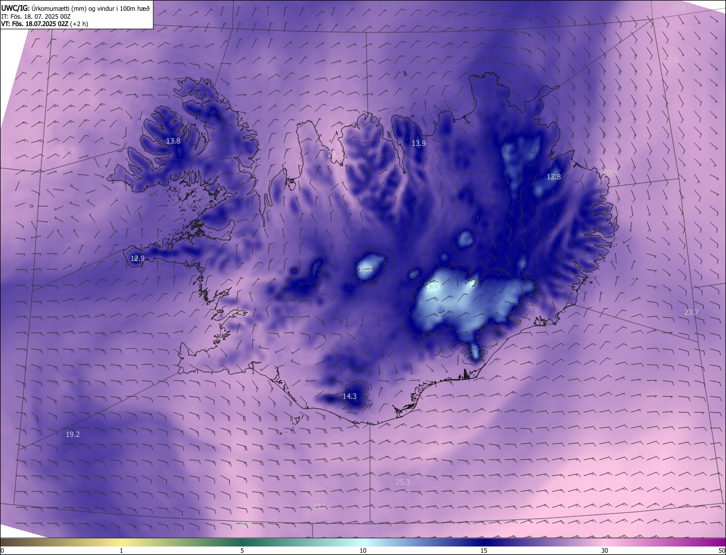Viewport: 726px width, 555px height.
Task: Select the 12.9 value label
Action: (137, 258)
